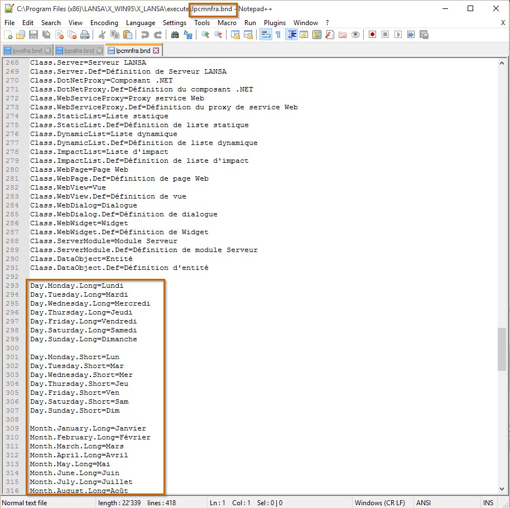The width and height of the screenshot is (510, 508).
Task: Start macro recording with red dot icon
Action: 372,35
